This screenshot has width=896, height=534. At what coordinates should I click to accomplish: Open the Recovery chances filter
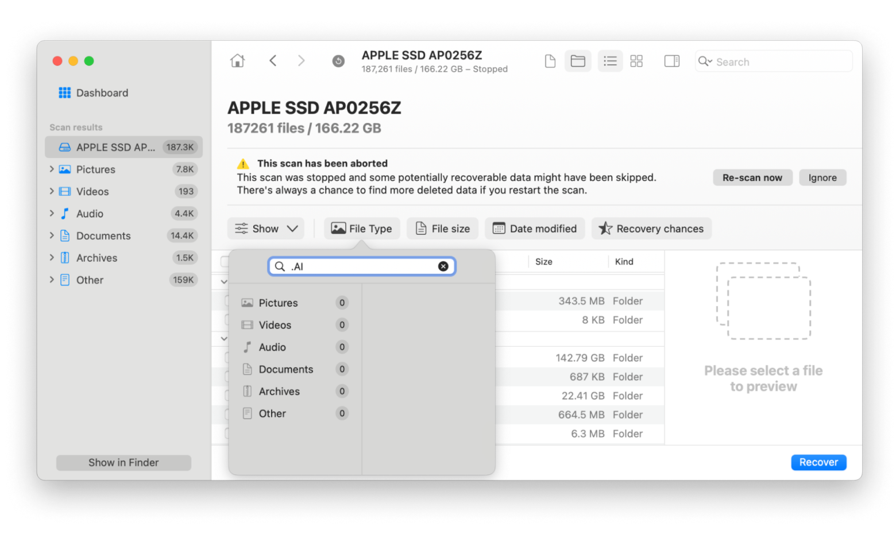click(651, 229)
